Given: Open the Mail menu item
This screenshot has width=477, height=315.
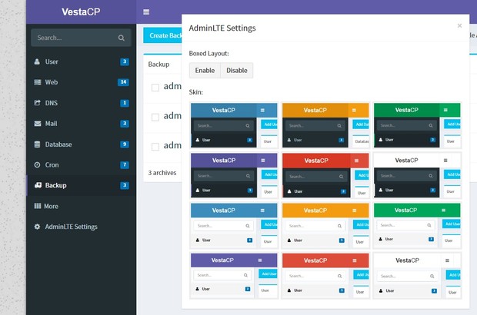Looking at the screenshot, I should click(x=82, y=124).
